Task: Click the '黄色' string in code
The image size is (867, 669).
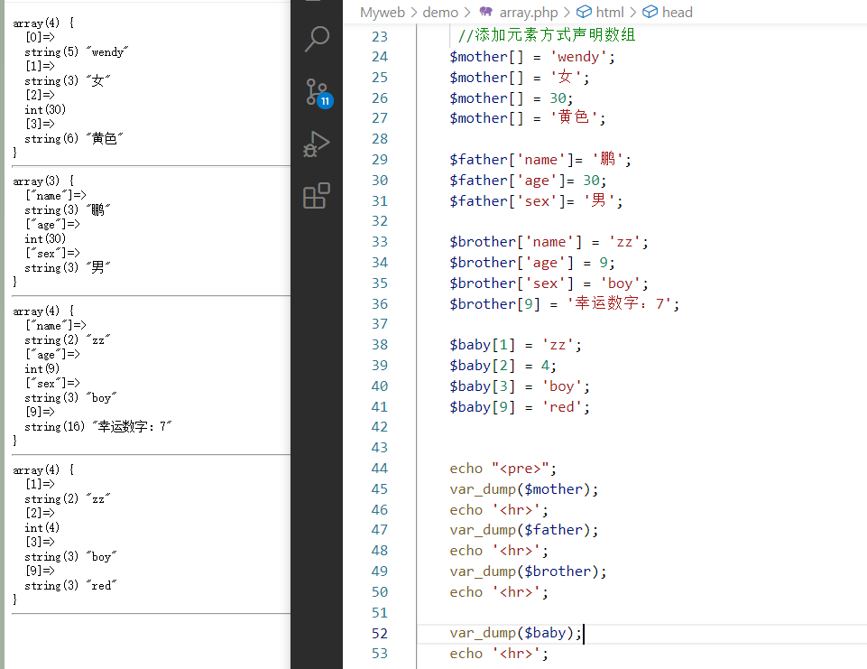Action: click(x=574, y=117)
